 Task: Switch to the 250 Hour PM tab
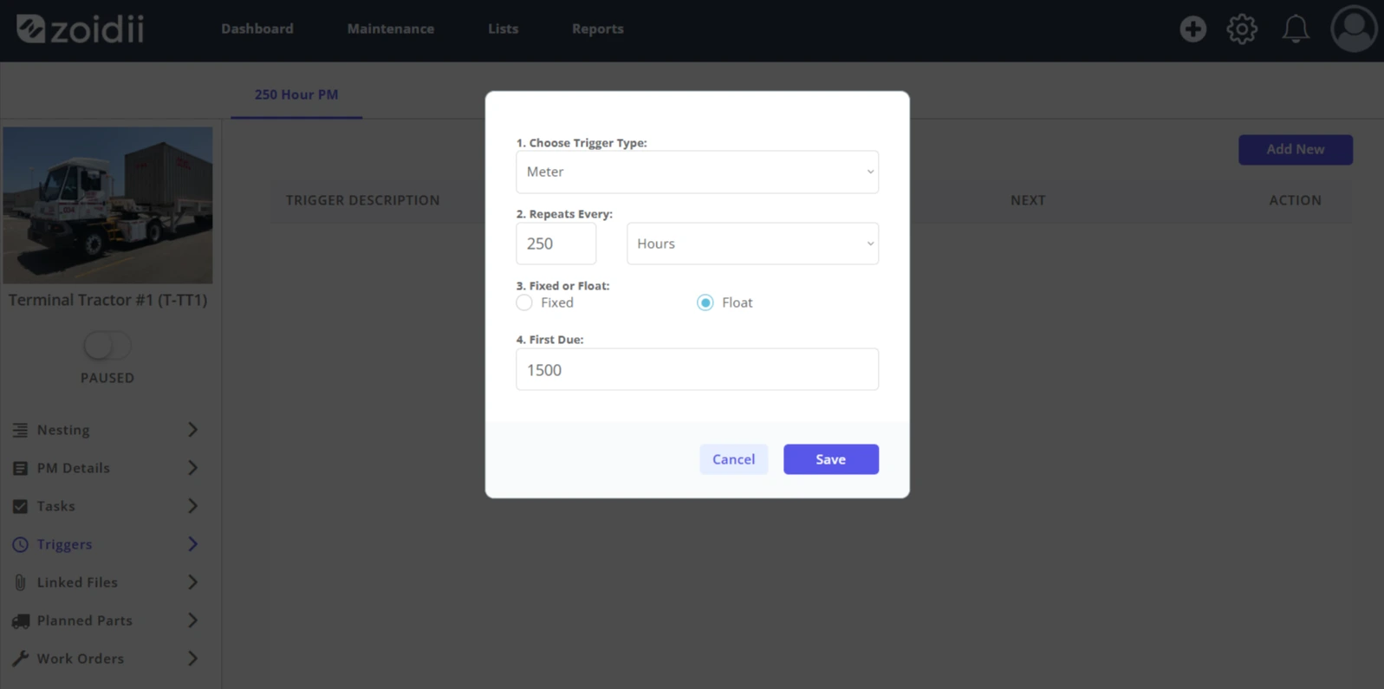click(x=296, y=94)
